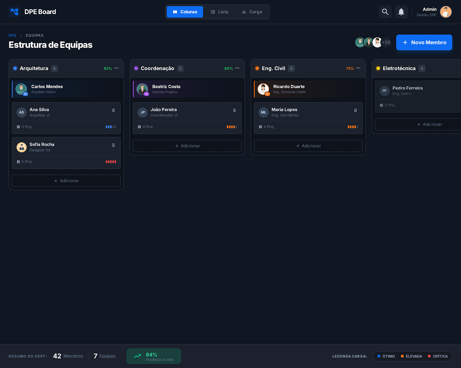Image resolution: width=461 pixels, height=368 pixels.
Task: Open Coordenação column options menu
Action: [x=237, y=68]
